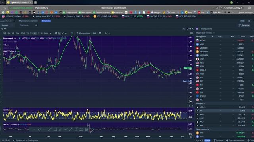The image size is (254, 142).
Task: Click the search magnifier beside NG
Action: click(x=2, y=29)
